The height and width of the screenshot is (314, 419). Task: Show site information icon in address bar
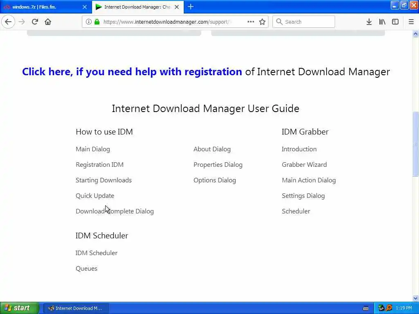tap(88, 22)
